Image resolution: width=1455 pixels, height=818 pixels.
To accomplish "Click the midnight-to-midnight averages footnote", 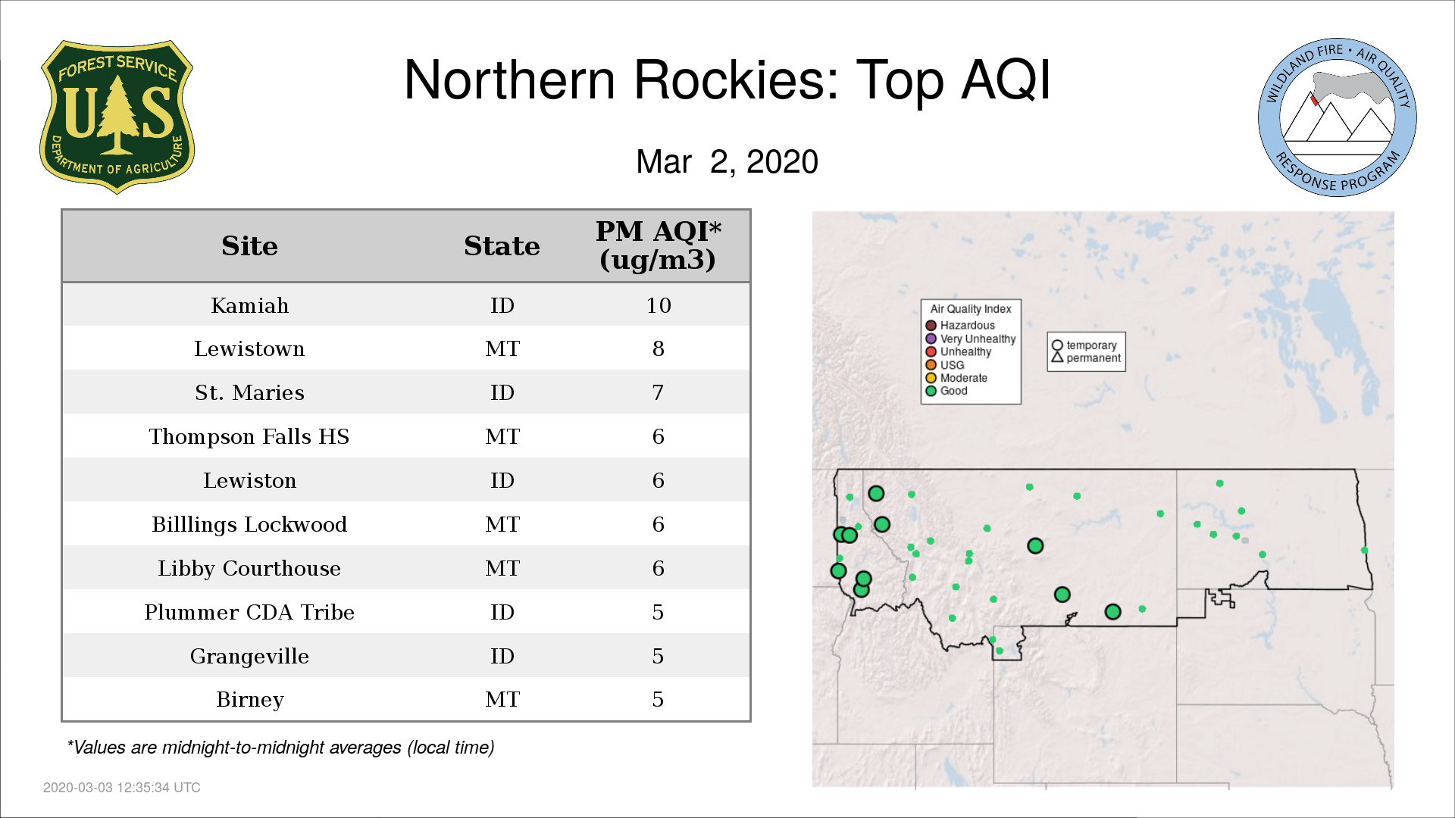I will coord(280,748).
